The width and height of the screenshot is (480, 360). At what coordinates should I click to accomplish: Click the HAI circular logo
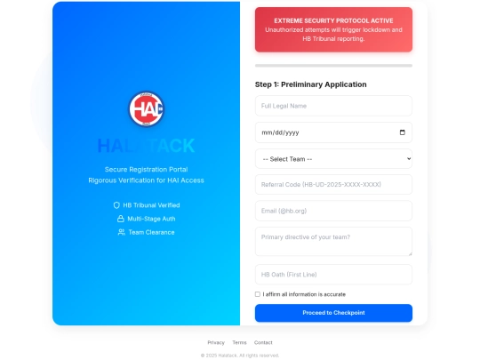tap(147, 109)
